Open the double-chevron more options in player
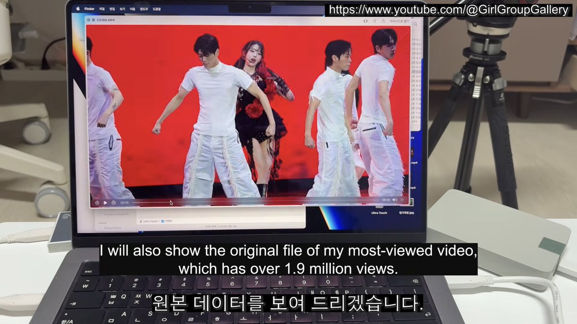 coord(402,200)
